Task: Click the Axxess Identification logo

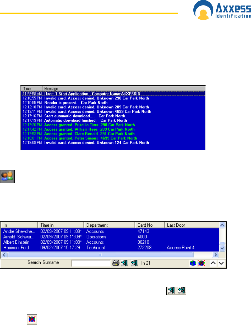Action: 222,10
